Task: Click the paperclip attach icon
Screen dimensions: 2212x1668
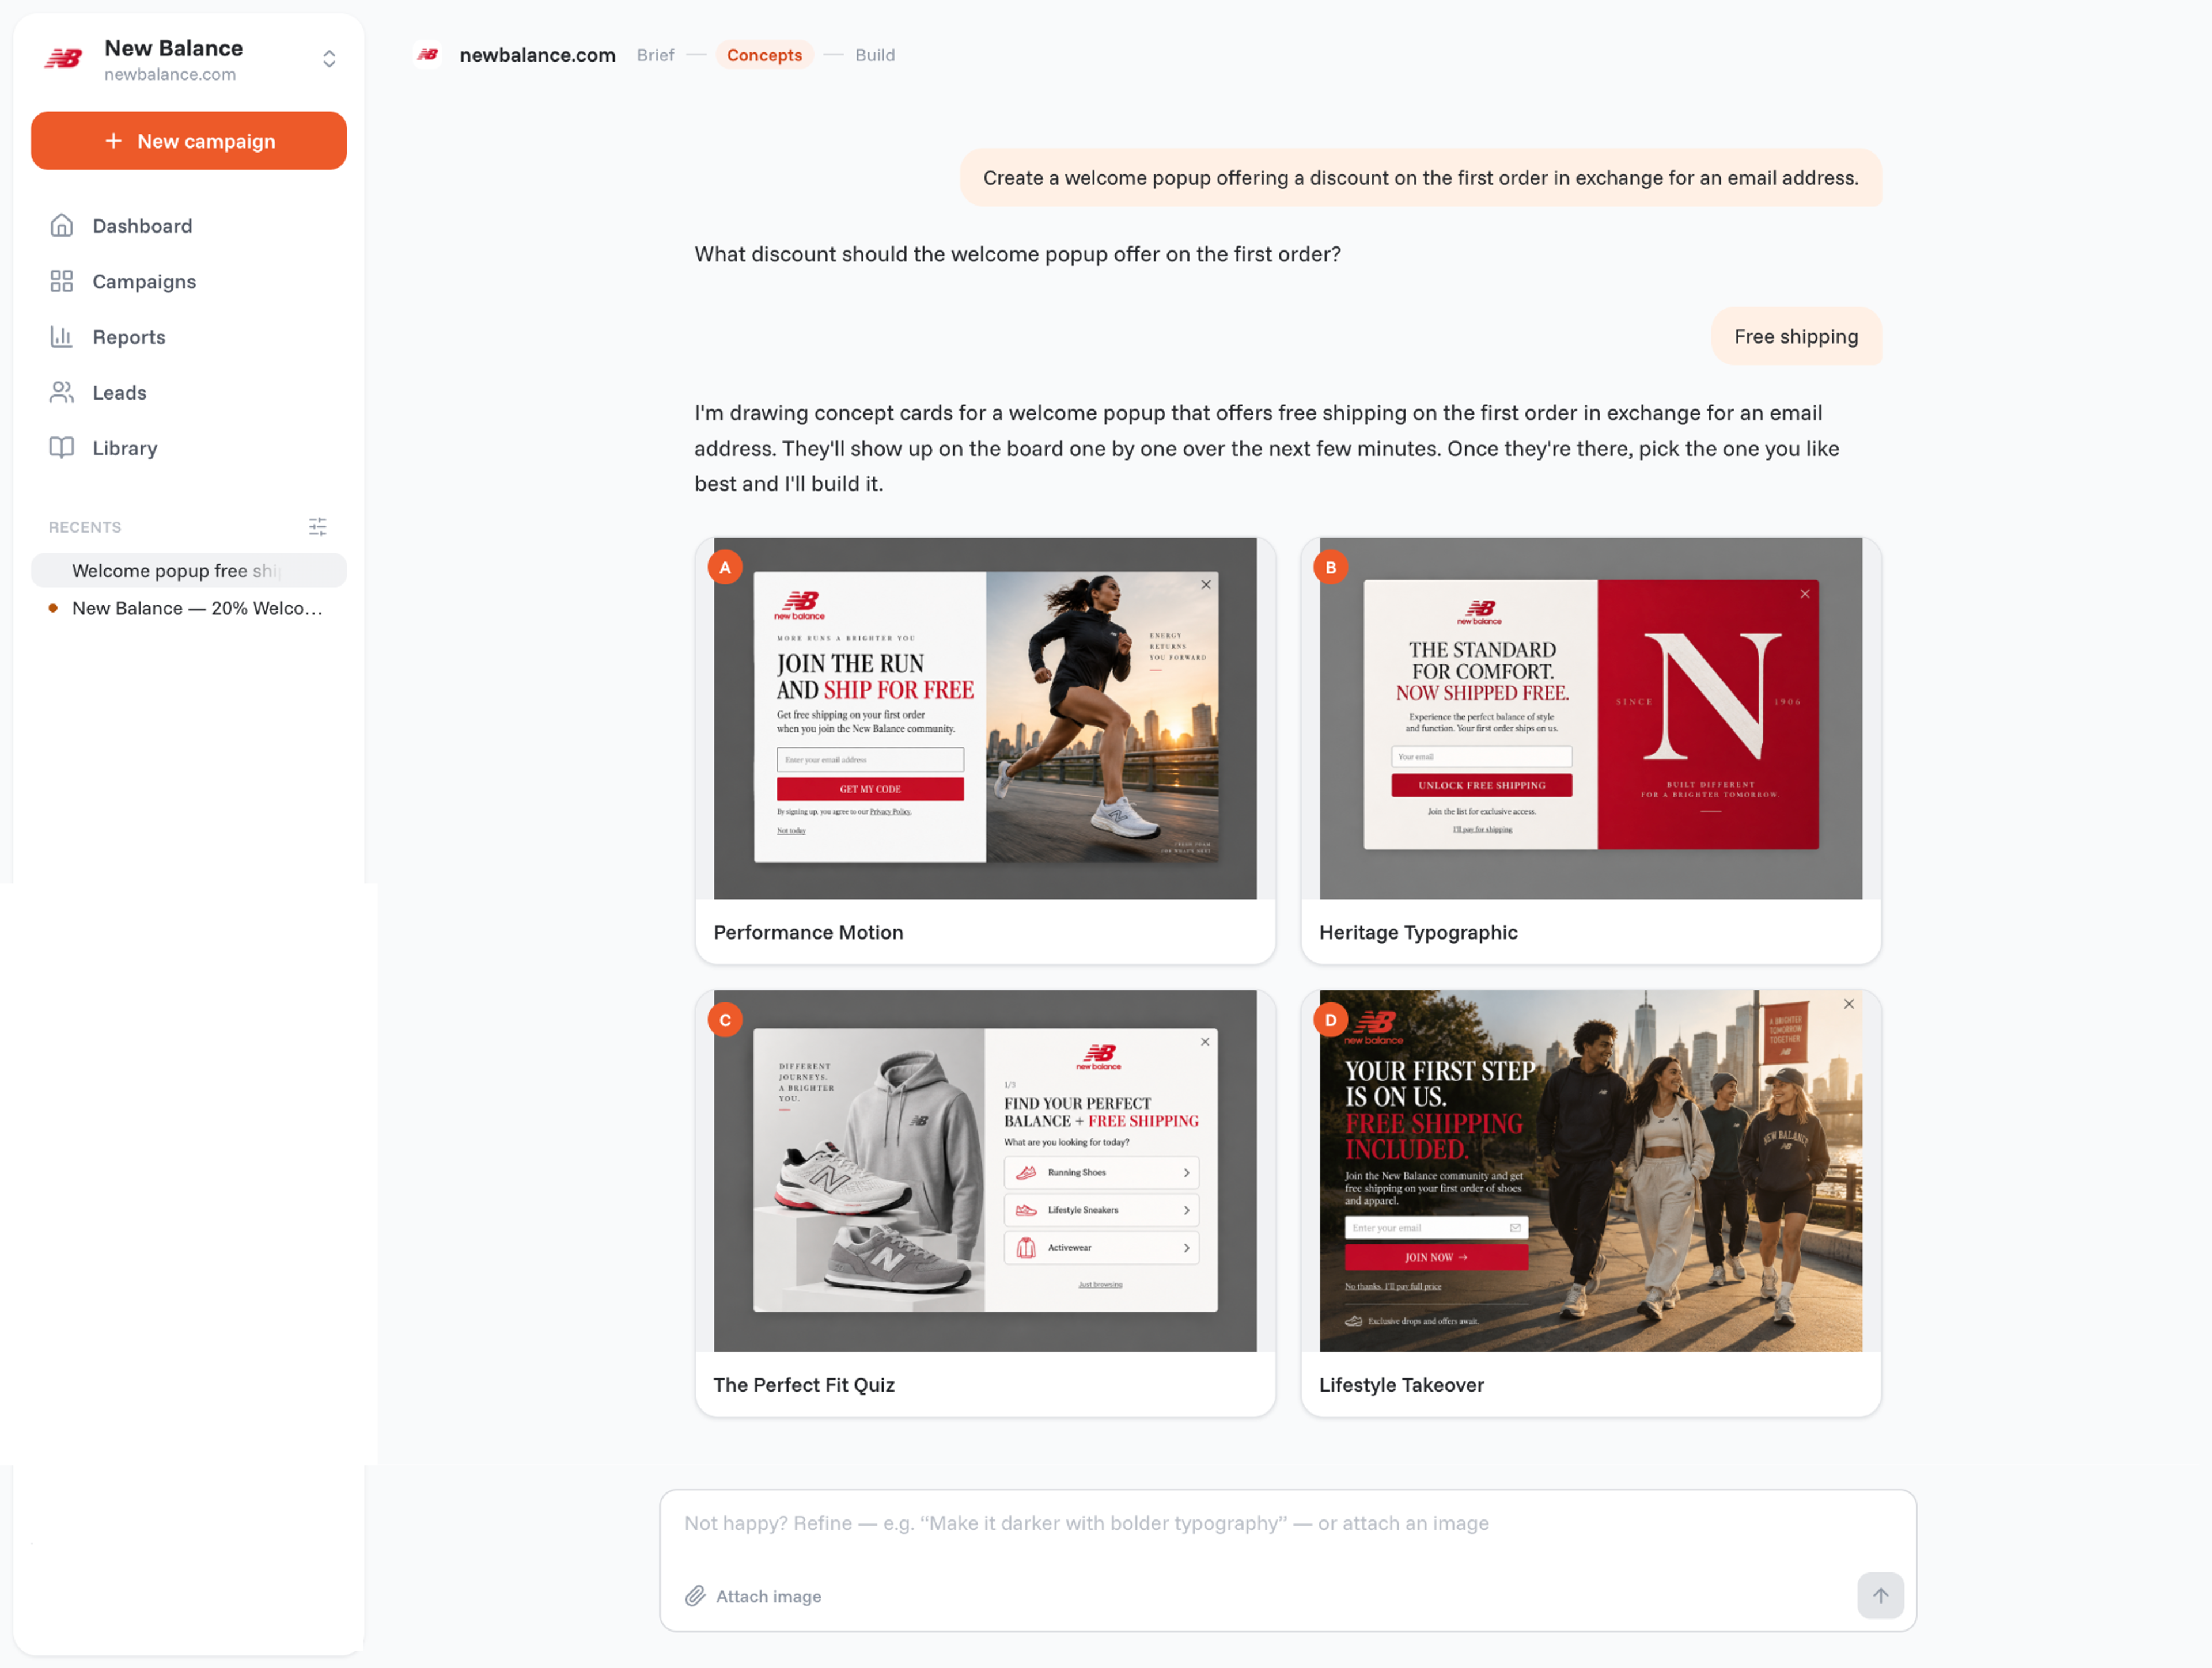Action: click(x=696, y=1596)
